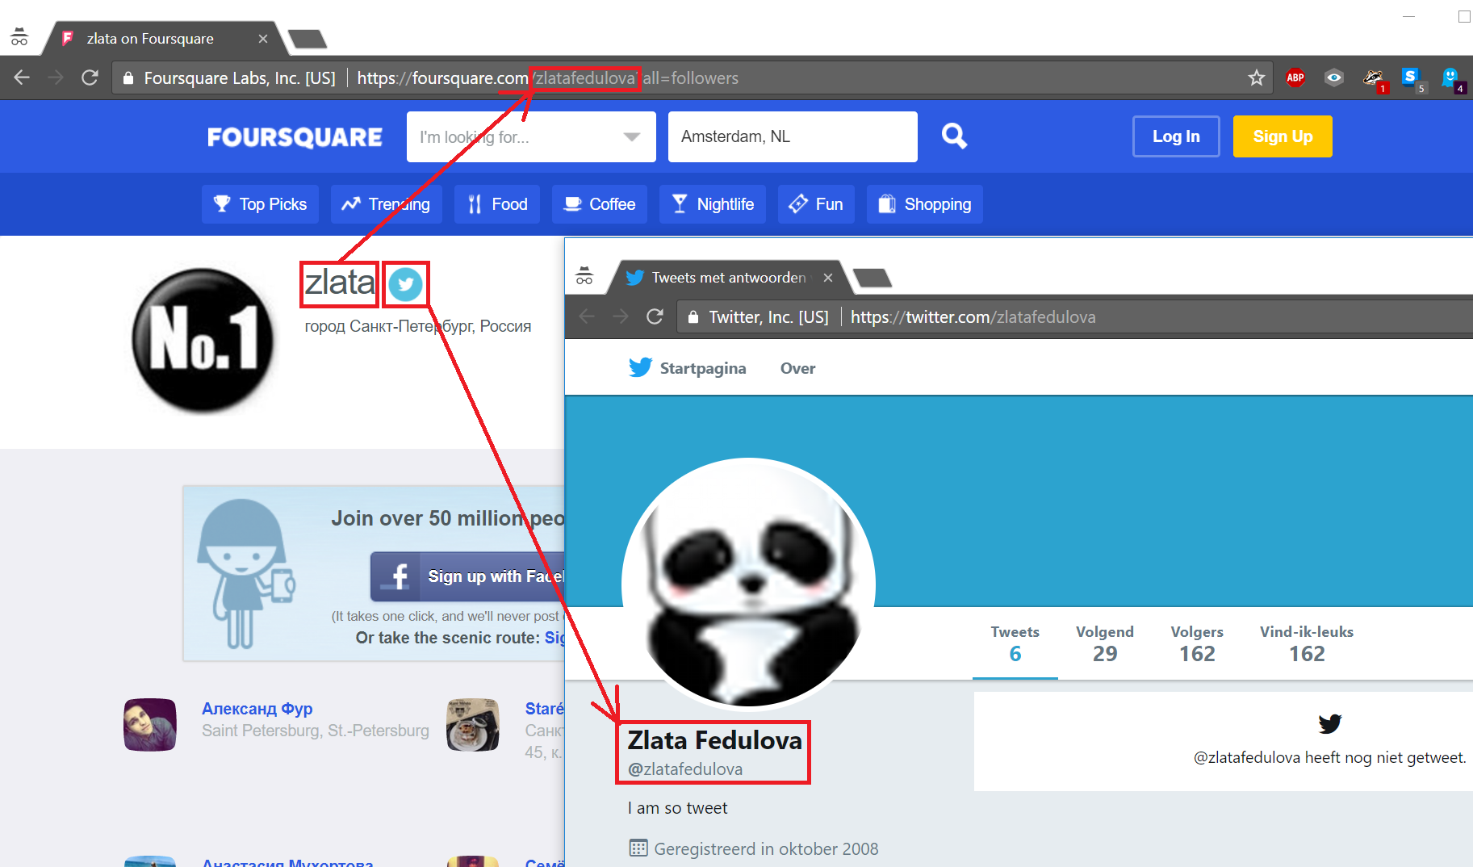Click the Foursquare search magnifier icon

[954, 136]
